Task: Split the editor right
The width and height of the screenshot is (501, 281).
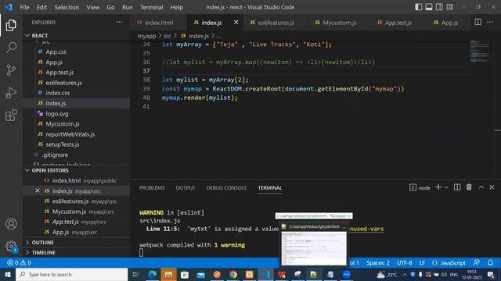Action: point(478,22)
